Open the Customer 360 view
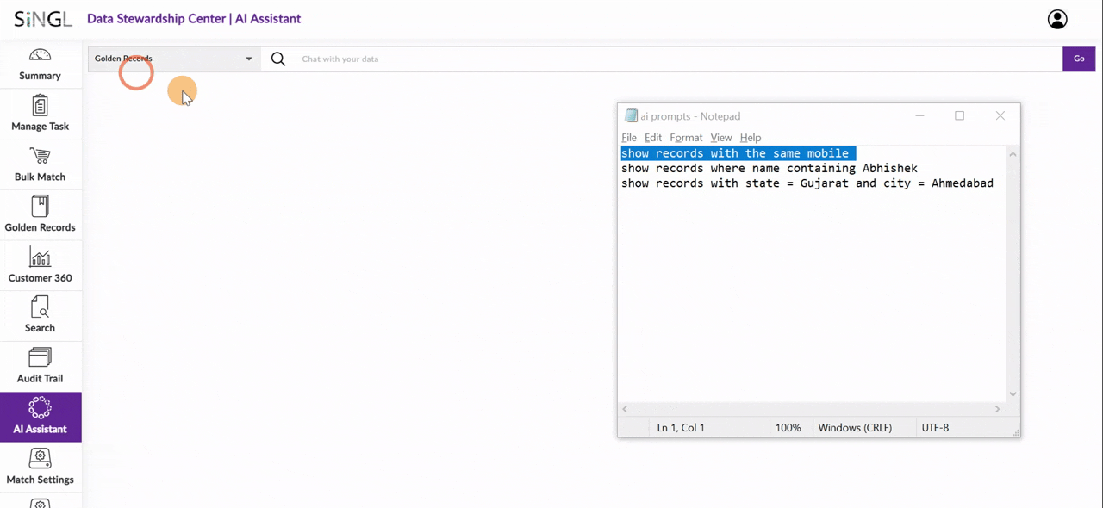The image size is (1103, 508). click(40, 265)
